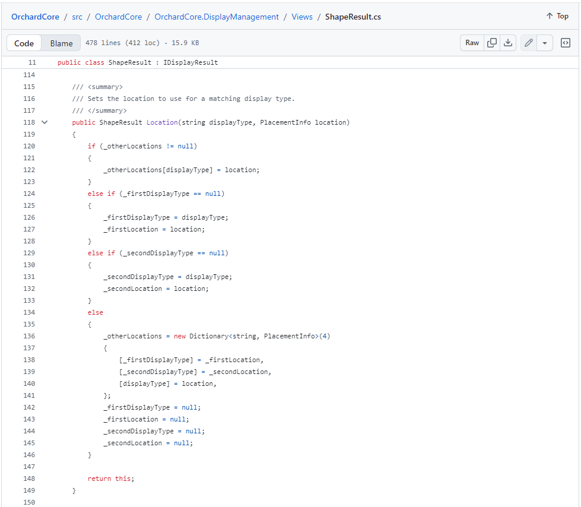
Task: Open OrchardCore repository root breadcrumb link
Action: 35,17
